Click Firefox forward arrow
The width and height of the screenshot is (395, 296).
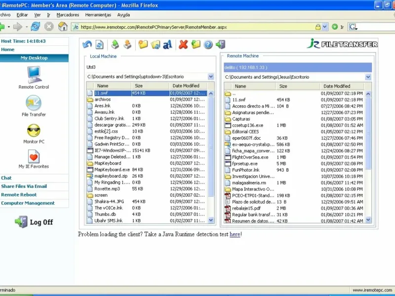[x=18, y=27]
